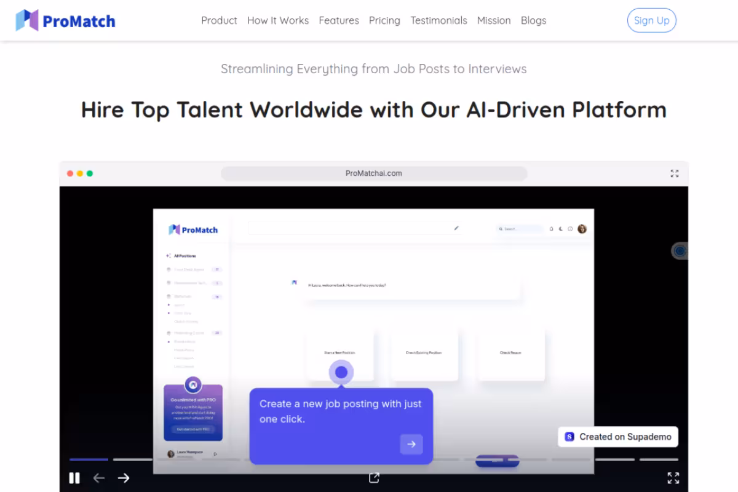Image resolution: width=738 pixels, height=492 pixels.
Task: Click the pencil edit icon in the demo
Action: [x=456, y=228]
